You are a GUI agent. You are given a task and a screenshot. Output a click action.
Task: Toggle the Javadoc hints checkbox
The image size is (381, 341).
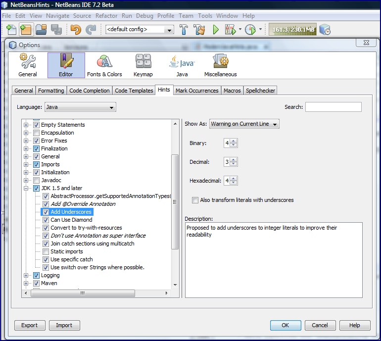pyautogui.click(x=37, y=180)
